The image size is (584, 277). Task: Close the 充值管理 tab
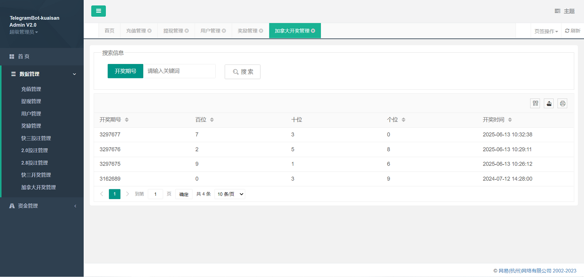pos(150,31)
